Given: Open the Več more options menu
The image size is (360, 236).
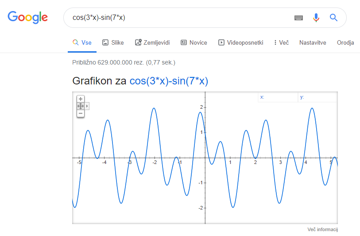Looking at the screenshot, I should click(281, 42).
